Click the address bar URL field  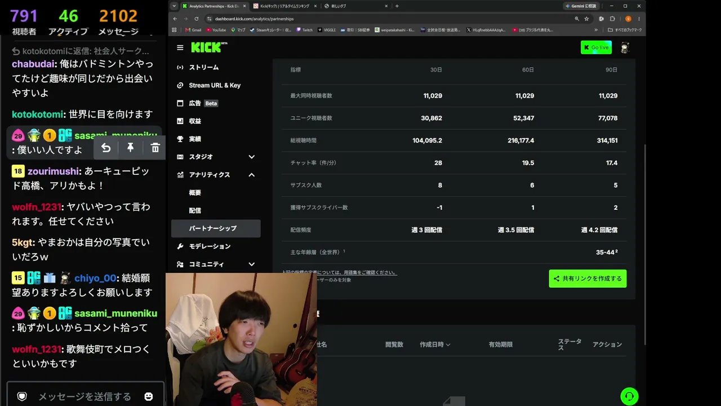coord(389,19)
